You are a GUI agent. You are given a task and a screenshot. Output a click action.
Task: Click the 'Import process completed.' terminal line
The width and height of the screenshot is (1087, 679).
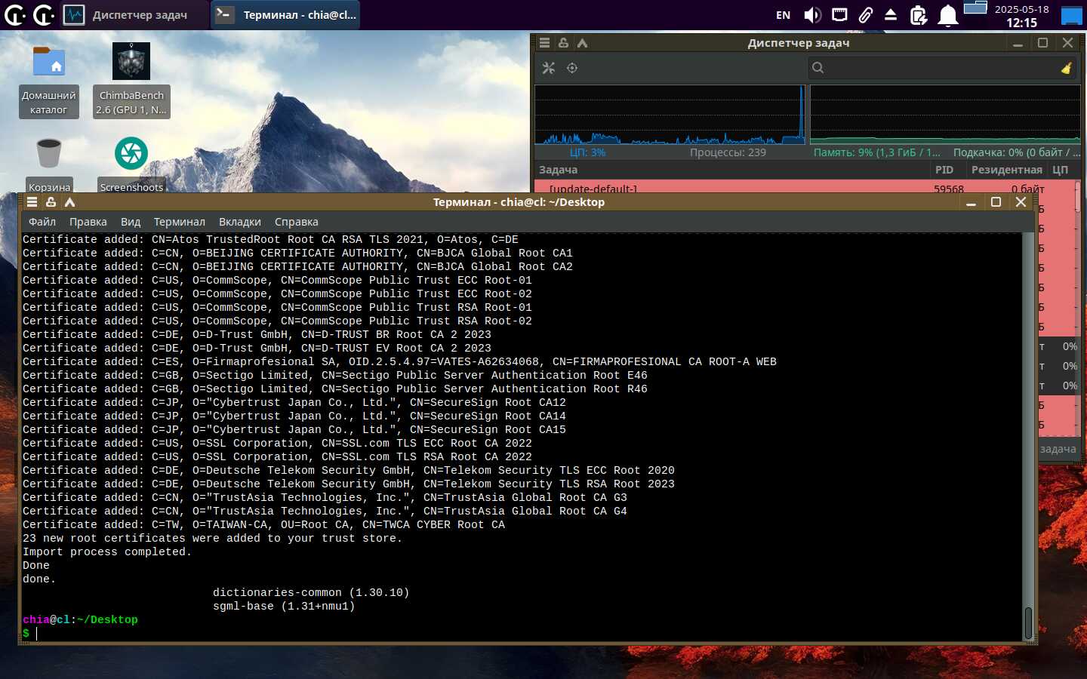tap(107, 552)
